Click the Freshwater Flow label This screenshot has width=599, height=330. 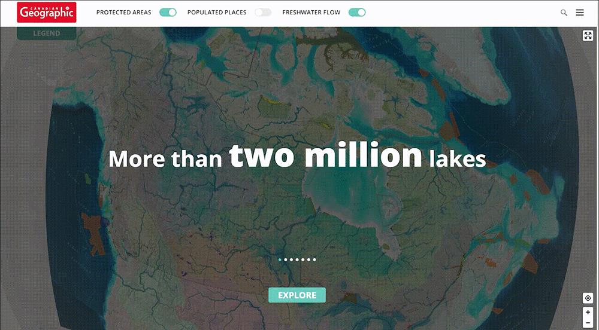pos(311,12)
